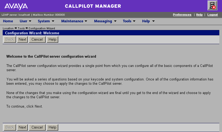Image resolution: width=222 pixels, height=132 pixels.
Task: Expand the Messaging dropdown arrow
Action: click(115, 21)
